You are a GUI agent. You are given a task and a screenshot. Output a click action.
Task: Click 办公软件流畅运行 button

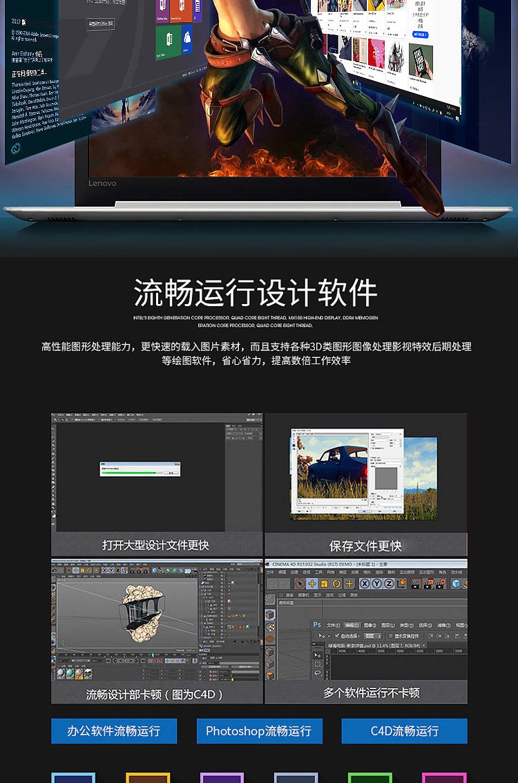coord(114,731)
